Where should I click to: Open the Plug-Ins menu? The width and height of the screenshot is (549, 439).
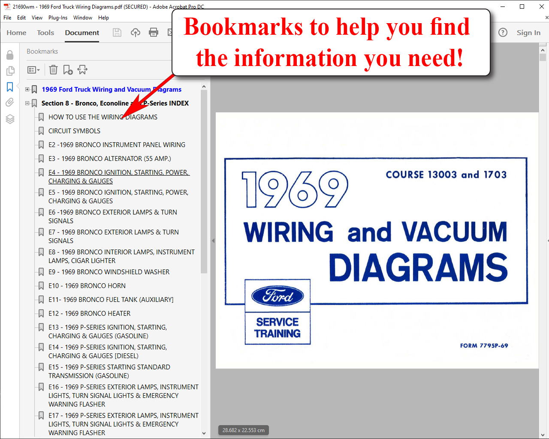tap(58, 18)
